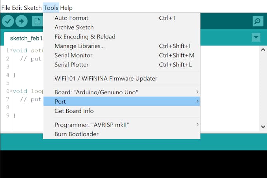Image resolution: width=267 pixels, height=178 pixels.
Task: Open Manage Libraries...
Action: [x=80, y=46]
